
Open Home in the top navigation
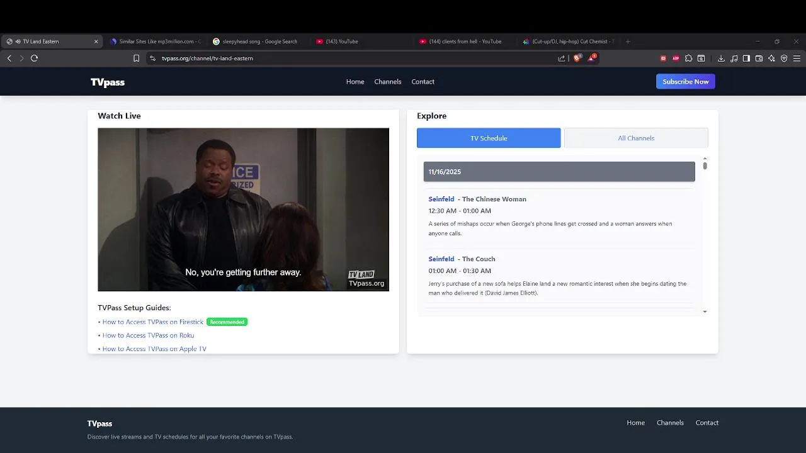355,82
